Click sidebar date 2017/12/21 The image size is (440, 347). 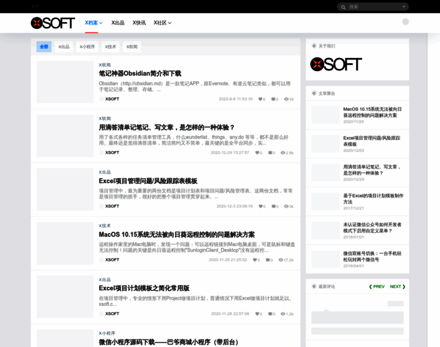click(353, 208)
